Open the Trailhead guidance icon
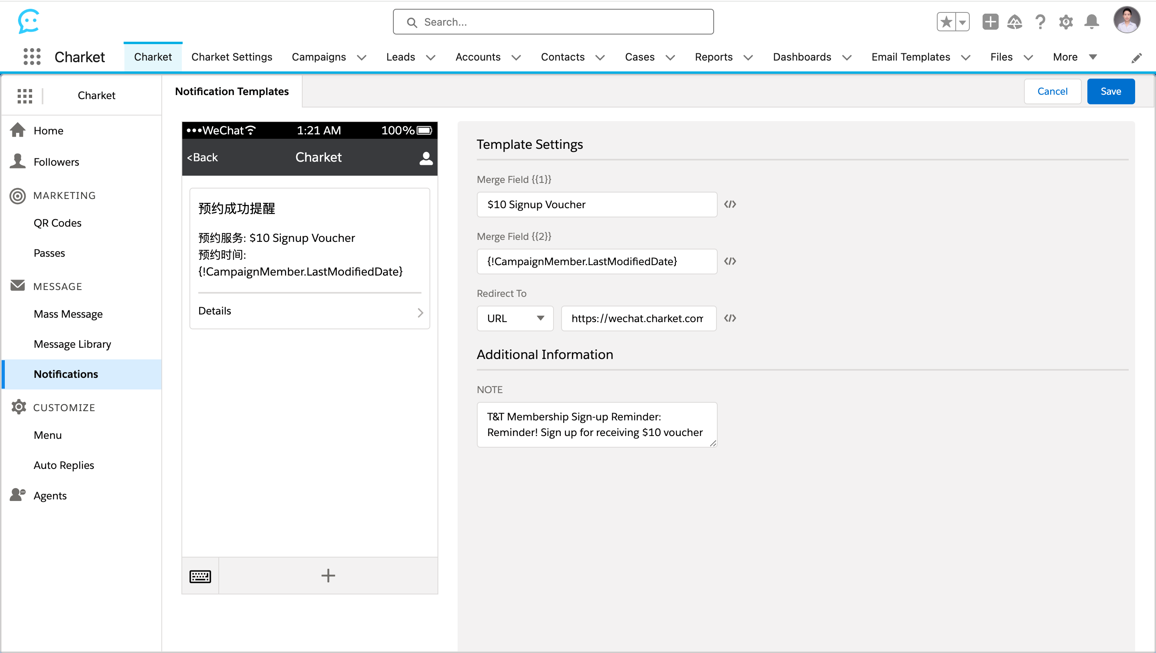The image size is (1156, 653). (1015, 22)
